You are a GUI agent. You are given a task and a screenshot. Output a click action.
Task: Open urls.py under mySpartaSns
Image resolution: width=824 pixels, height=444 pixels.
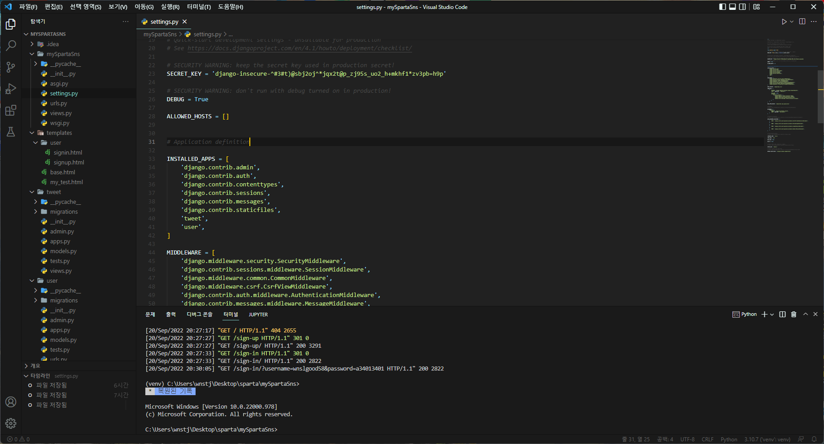[x=58, y=103]
